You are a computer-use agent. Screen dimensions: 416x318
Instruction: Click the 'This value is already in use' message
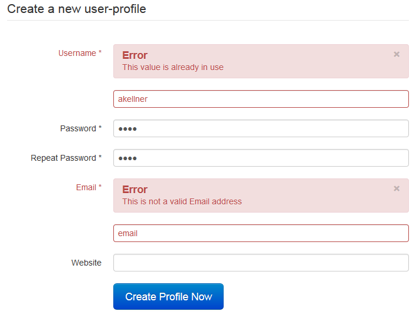[173, 67]
